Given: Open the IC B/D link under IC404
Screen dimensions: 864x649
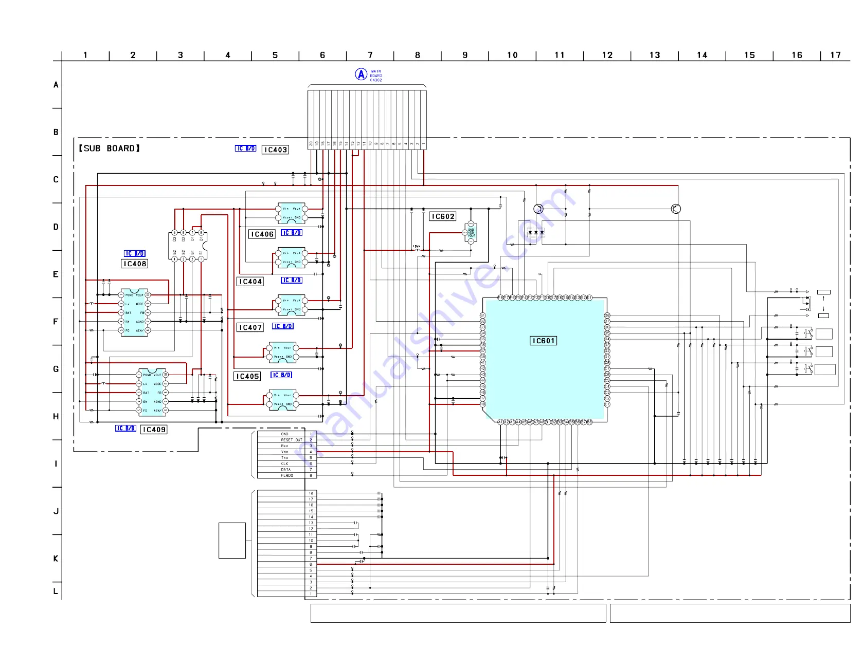Looking at the screenshot, I should coord(292,280).
